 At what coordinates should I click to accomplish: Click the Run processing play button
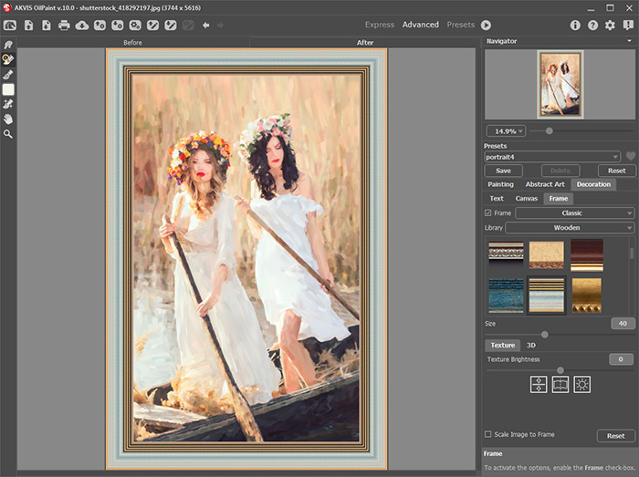point(486,25)
